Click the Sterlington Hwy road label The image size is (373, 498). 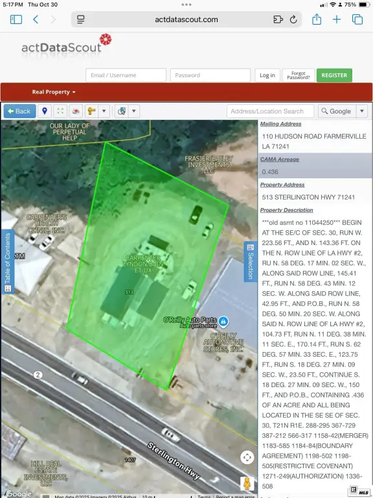(174, 461)
